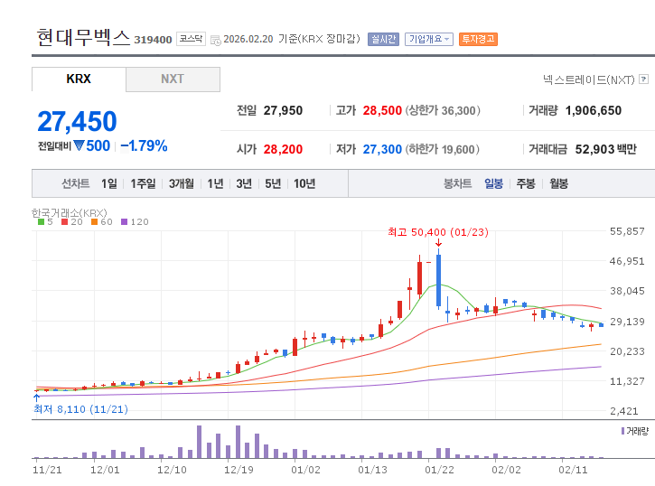655x486 pixels.
Task: Open the 넥스트레이드(NXT) link
Action: click(x=588, y=79)
